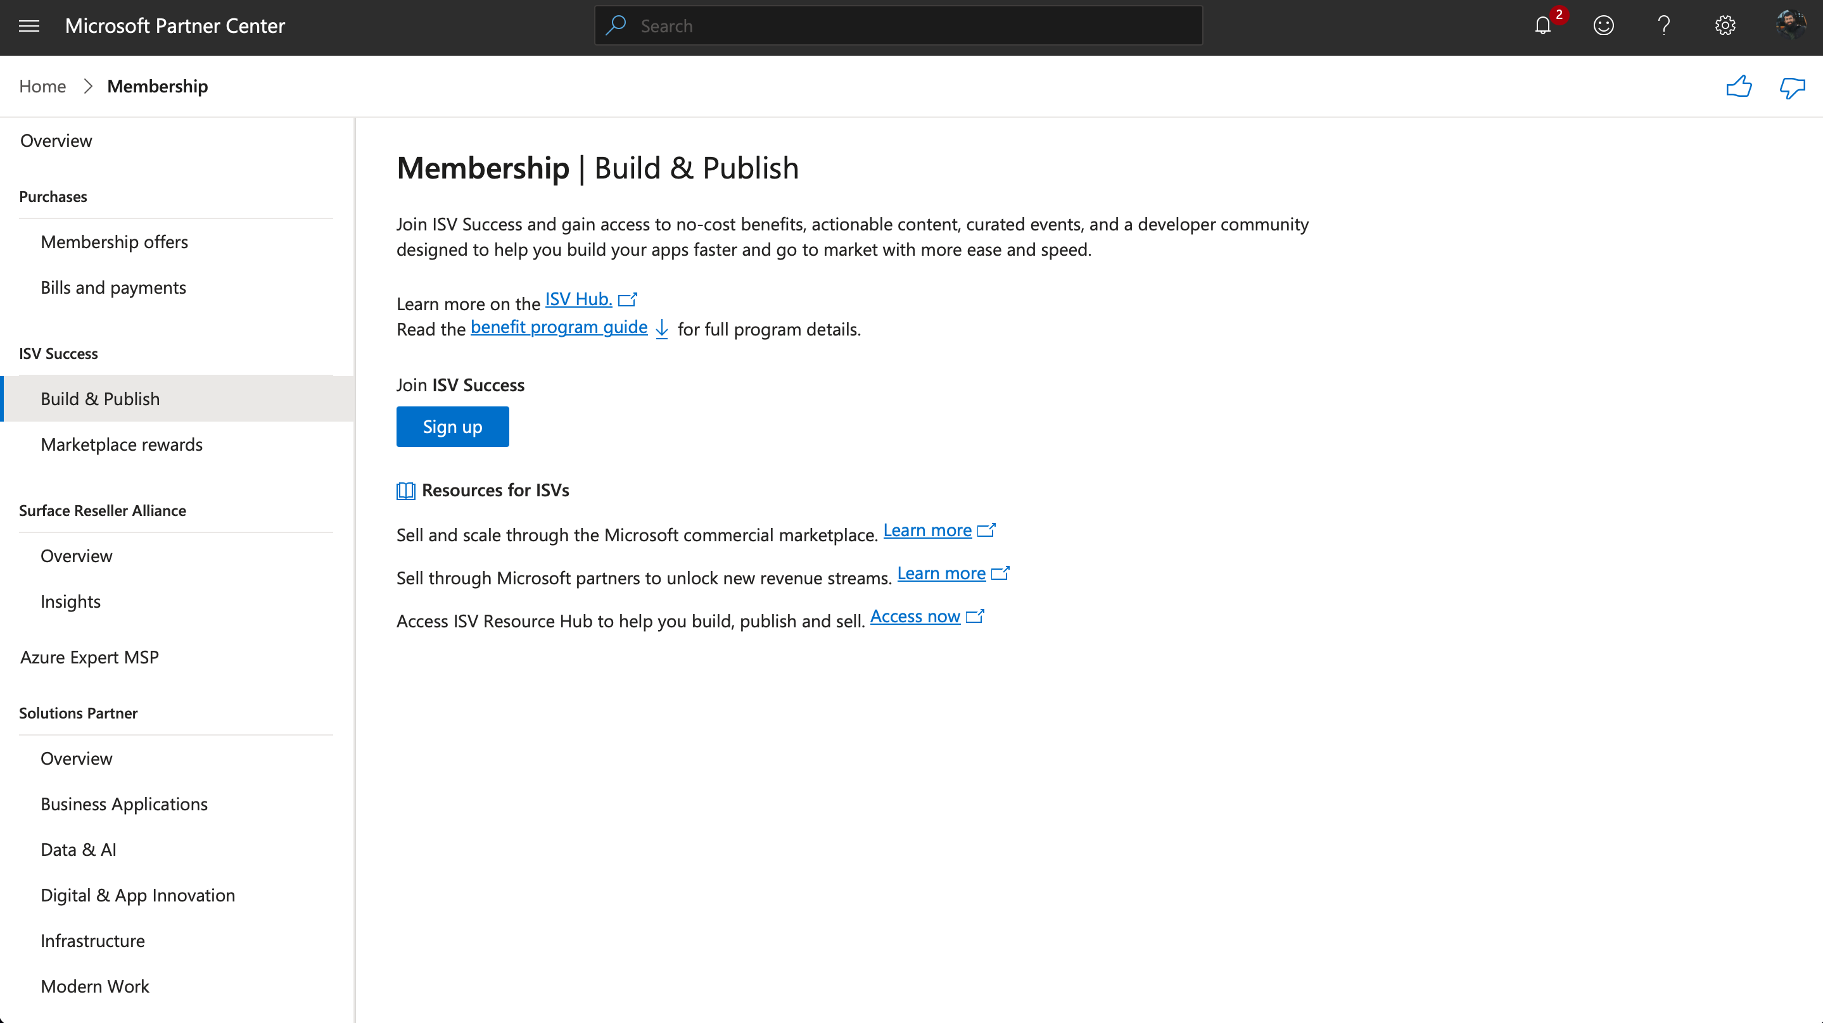
Task: Open the hamburger navigation menu
Action: [x=29, y=26]
